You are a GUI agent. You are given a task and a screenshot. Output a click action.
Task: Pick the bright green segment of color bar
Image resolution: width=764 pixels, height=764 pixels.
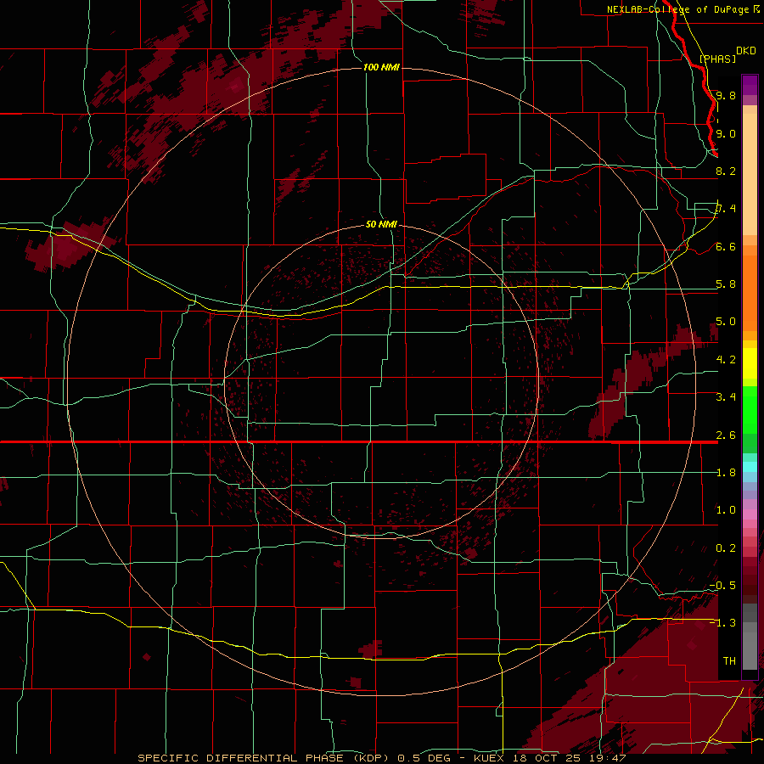750,409
